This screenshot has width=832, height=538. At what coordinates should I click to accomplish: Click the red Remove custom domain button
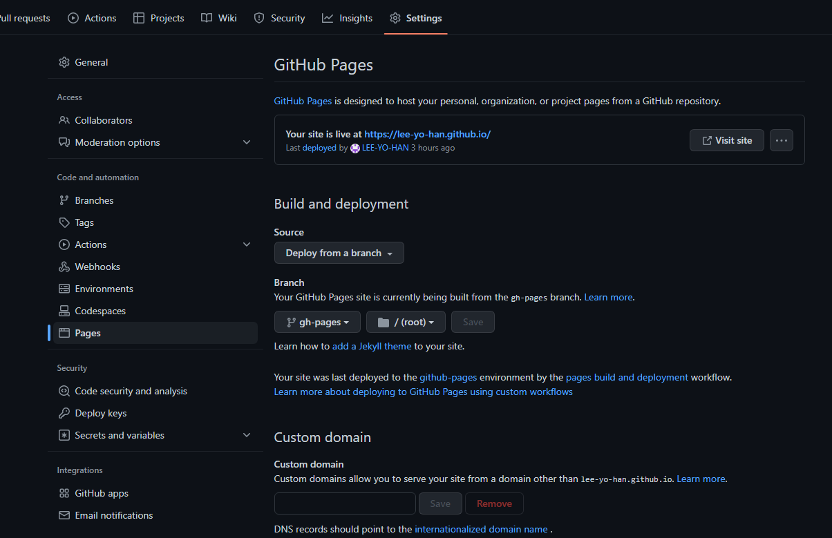[x=494, y=503]
